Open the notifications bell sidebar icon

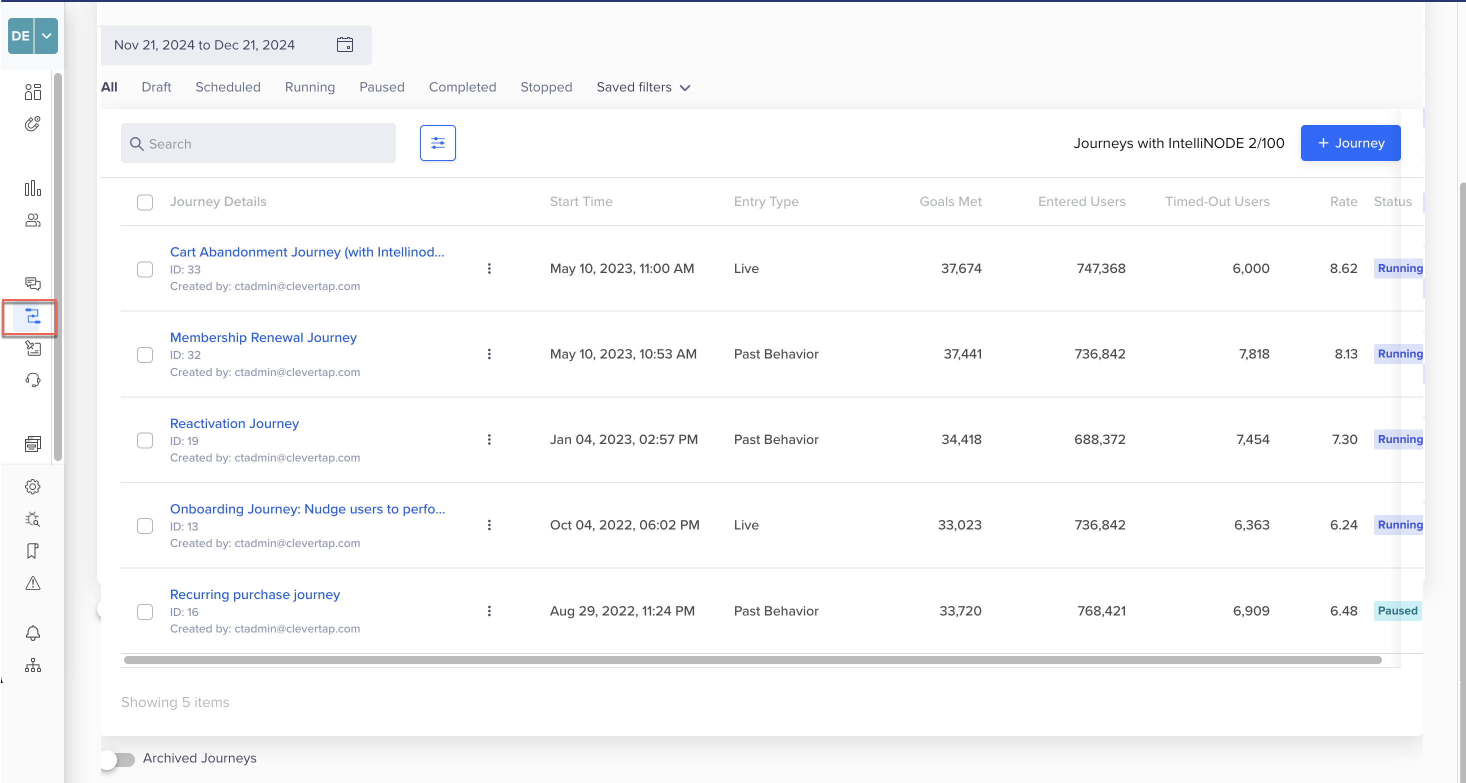(x=33, y=633)
